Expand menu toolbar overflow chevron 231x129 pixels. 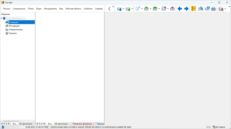pos(113,7)
